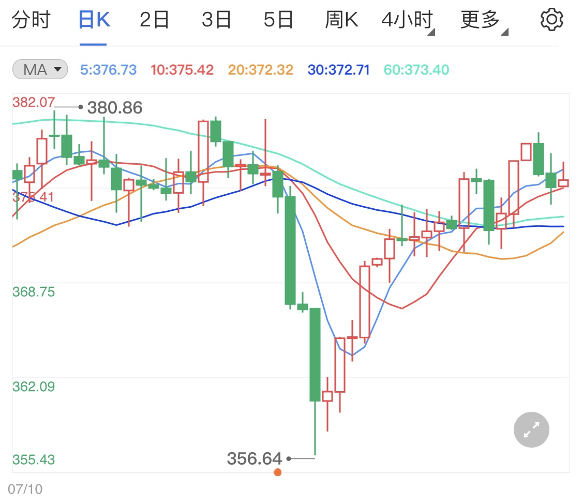
Task: Select the 5日 interval tab
Action: coord(278,20)
